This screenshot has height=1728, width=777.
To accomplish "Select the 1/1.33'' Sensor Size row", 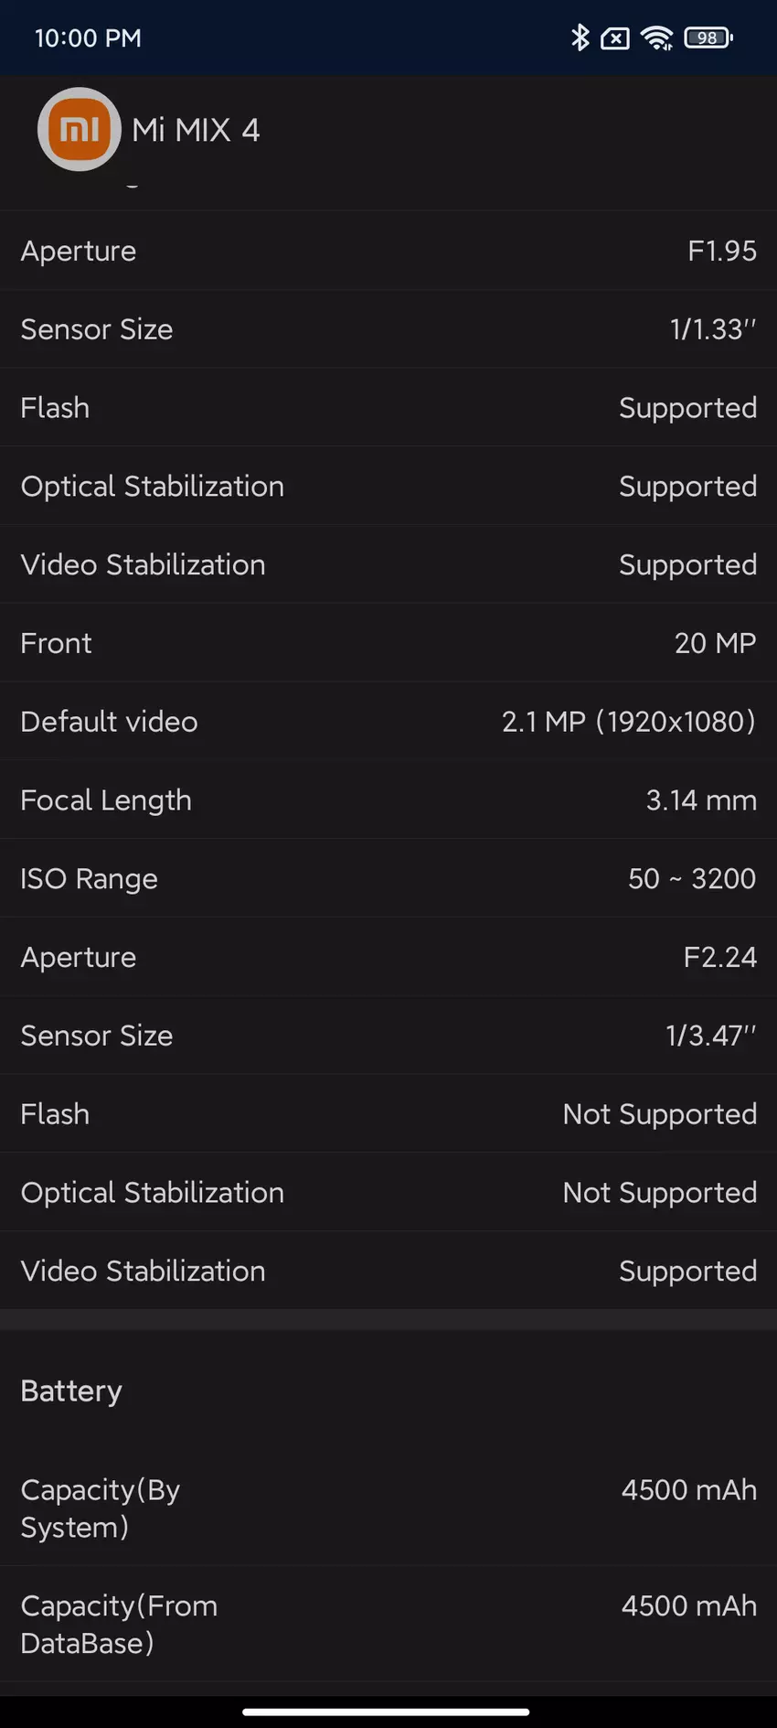I will (x=388, y=329).
